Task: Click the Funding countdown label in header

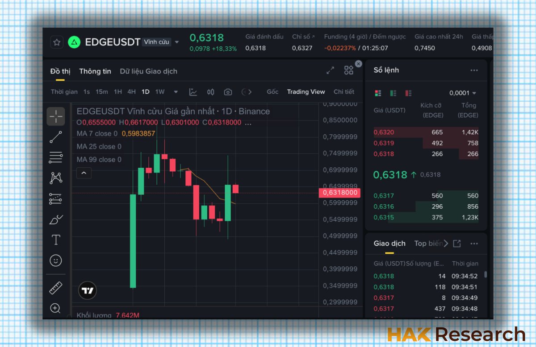Action: (x=365, y=37)
